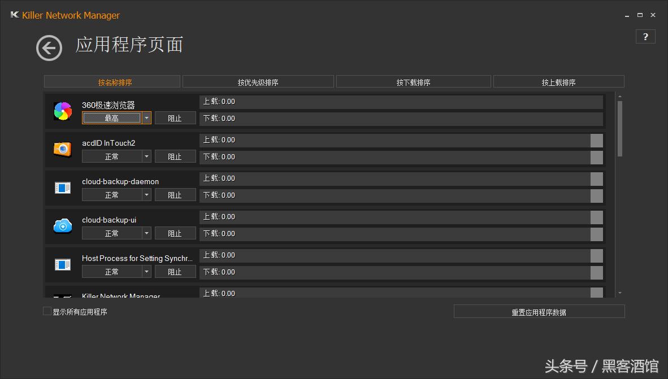Click the 重置应用程序数据 button
Viewport: 668px width, 379px height.
539,311
